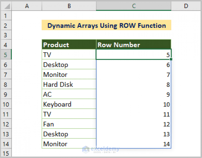
Task: Select the TV cell in row 5
Action: [69, 54]
